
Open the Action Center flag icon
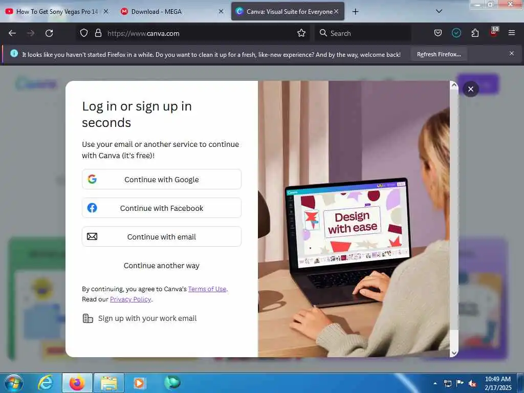coord(460,383)
